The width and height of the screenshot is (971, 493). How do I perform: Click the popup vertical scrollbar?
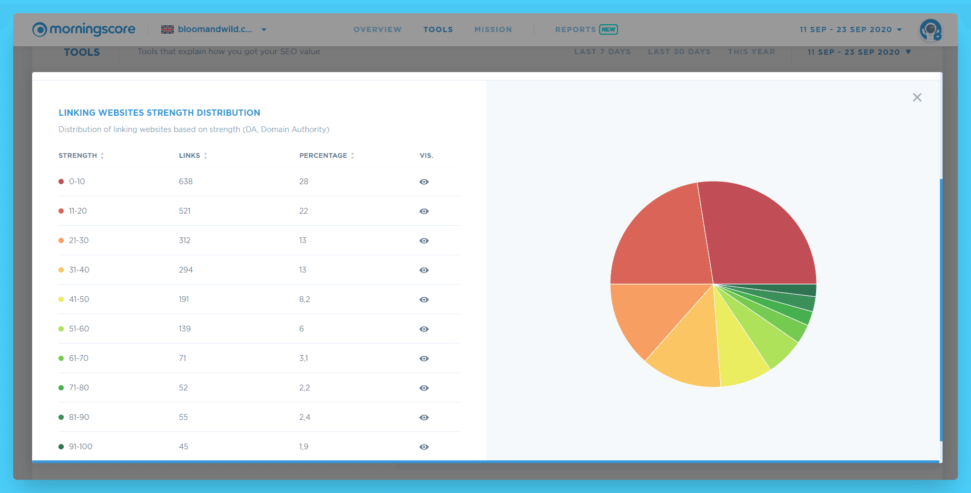941,310
